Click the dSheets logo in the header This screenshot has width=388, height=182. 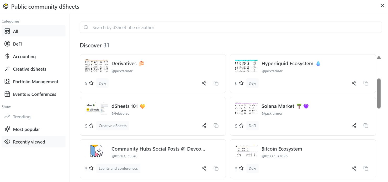[6, 7]
